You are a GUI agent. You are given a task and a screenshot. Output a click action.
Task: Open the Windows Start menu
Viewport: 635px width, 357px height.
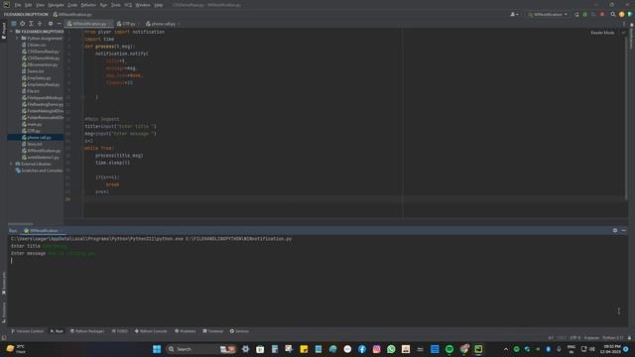[157, 349]
